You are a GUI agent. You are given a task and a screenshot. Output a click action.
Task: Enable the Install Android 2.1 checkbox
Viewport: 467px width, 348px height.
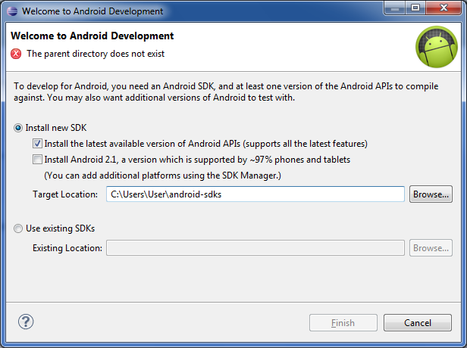pyautogui.click(x=37, y=160)
